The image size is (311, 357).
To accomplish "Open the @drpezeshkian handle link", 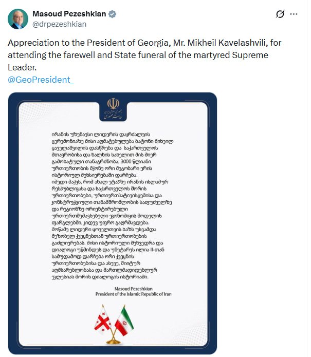I will click(60, 24).
